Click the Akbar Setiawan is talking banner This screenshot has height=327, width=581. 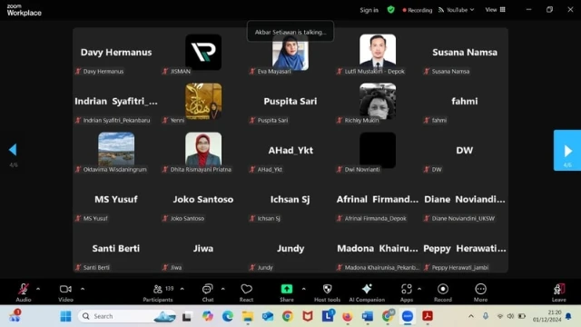coord(290,32)
